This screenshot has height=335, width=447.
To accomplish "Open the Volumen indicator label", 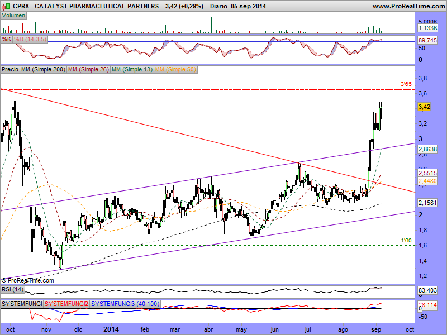I will pyautogui.click(x=13, y=16).
